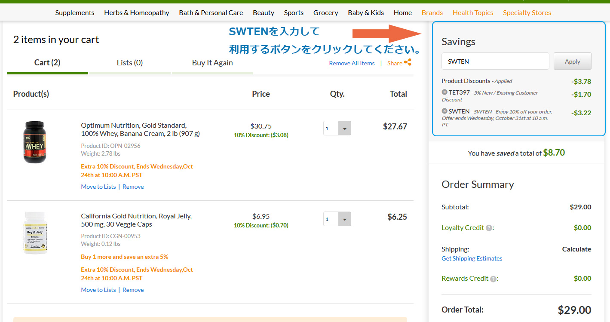The width and height of the screenshot is (610, 322).
Task: Click Get Shipping Estimates link
Action: pos(472,258)
